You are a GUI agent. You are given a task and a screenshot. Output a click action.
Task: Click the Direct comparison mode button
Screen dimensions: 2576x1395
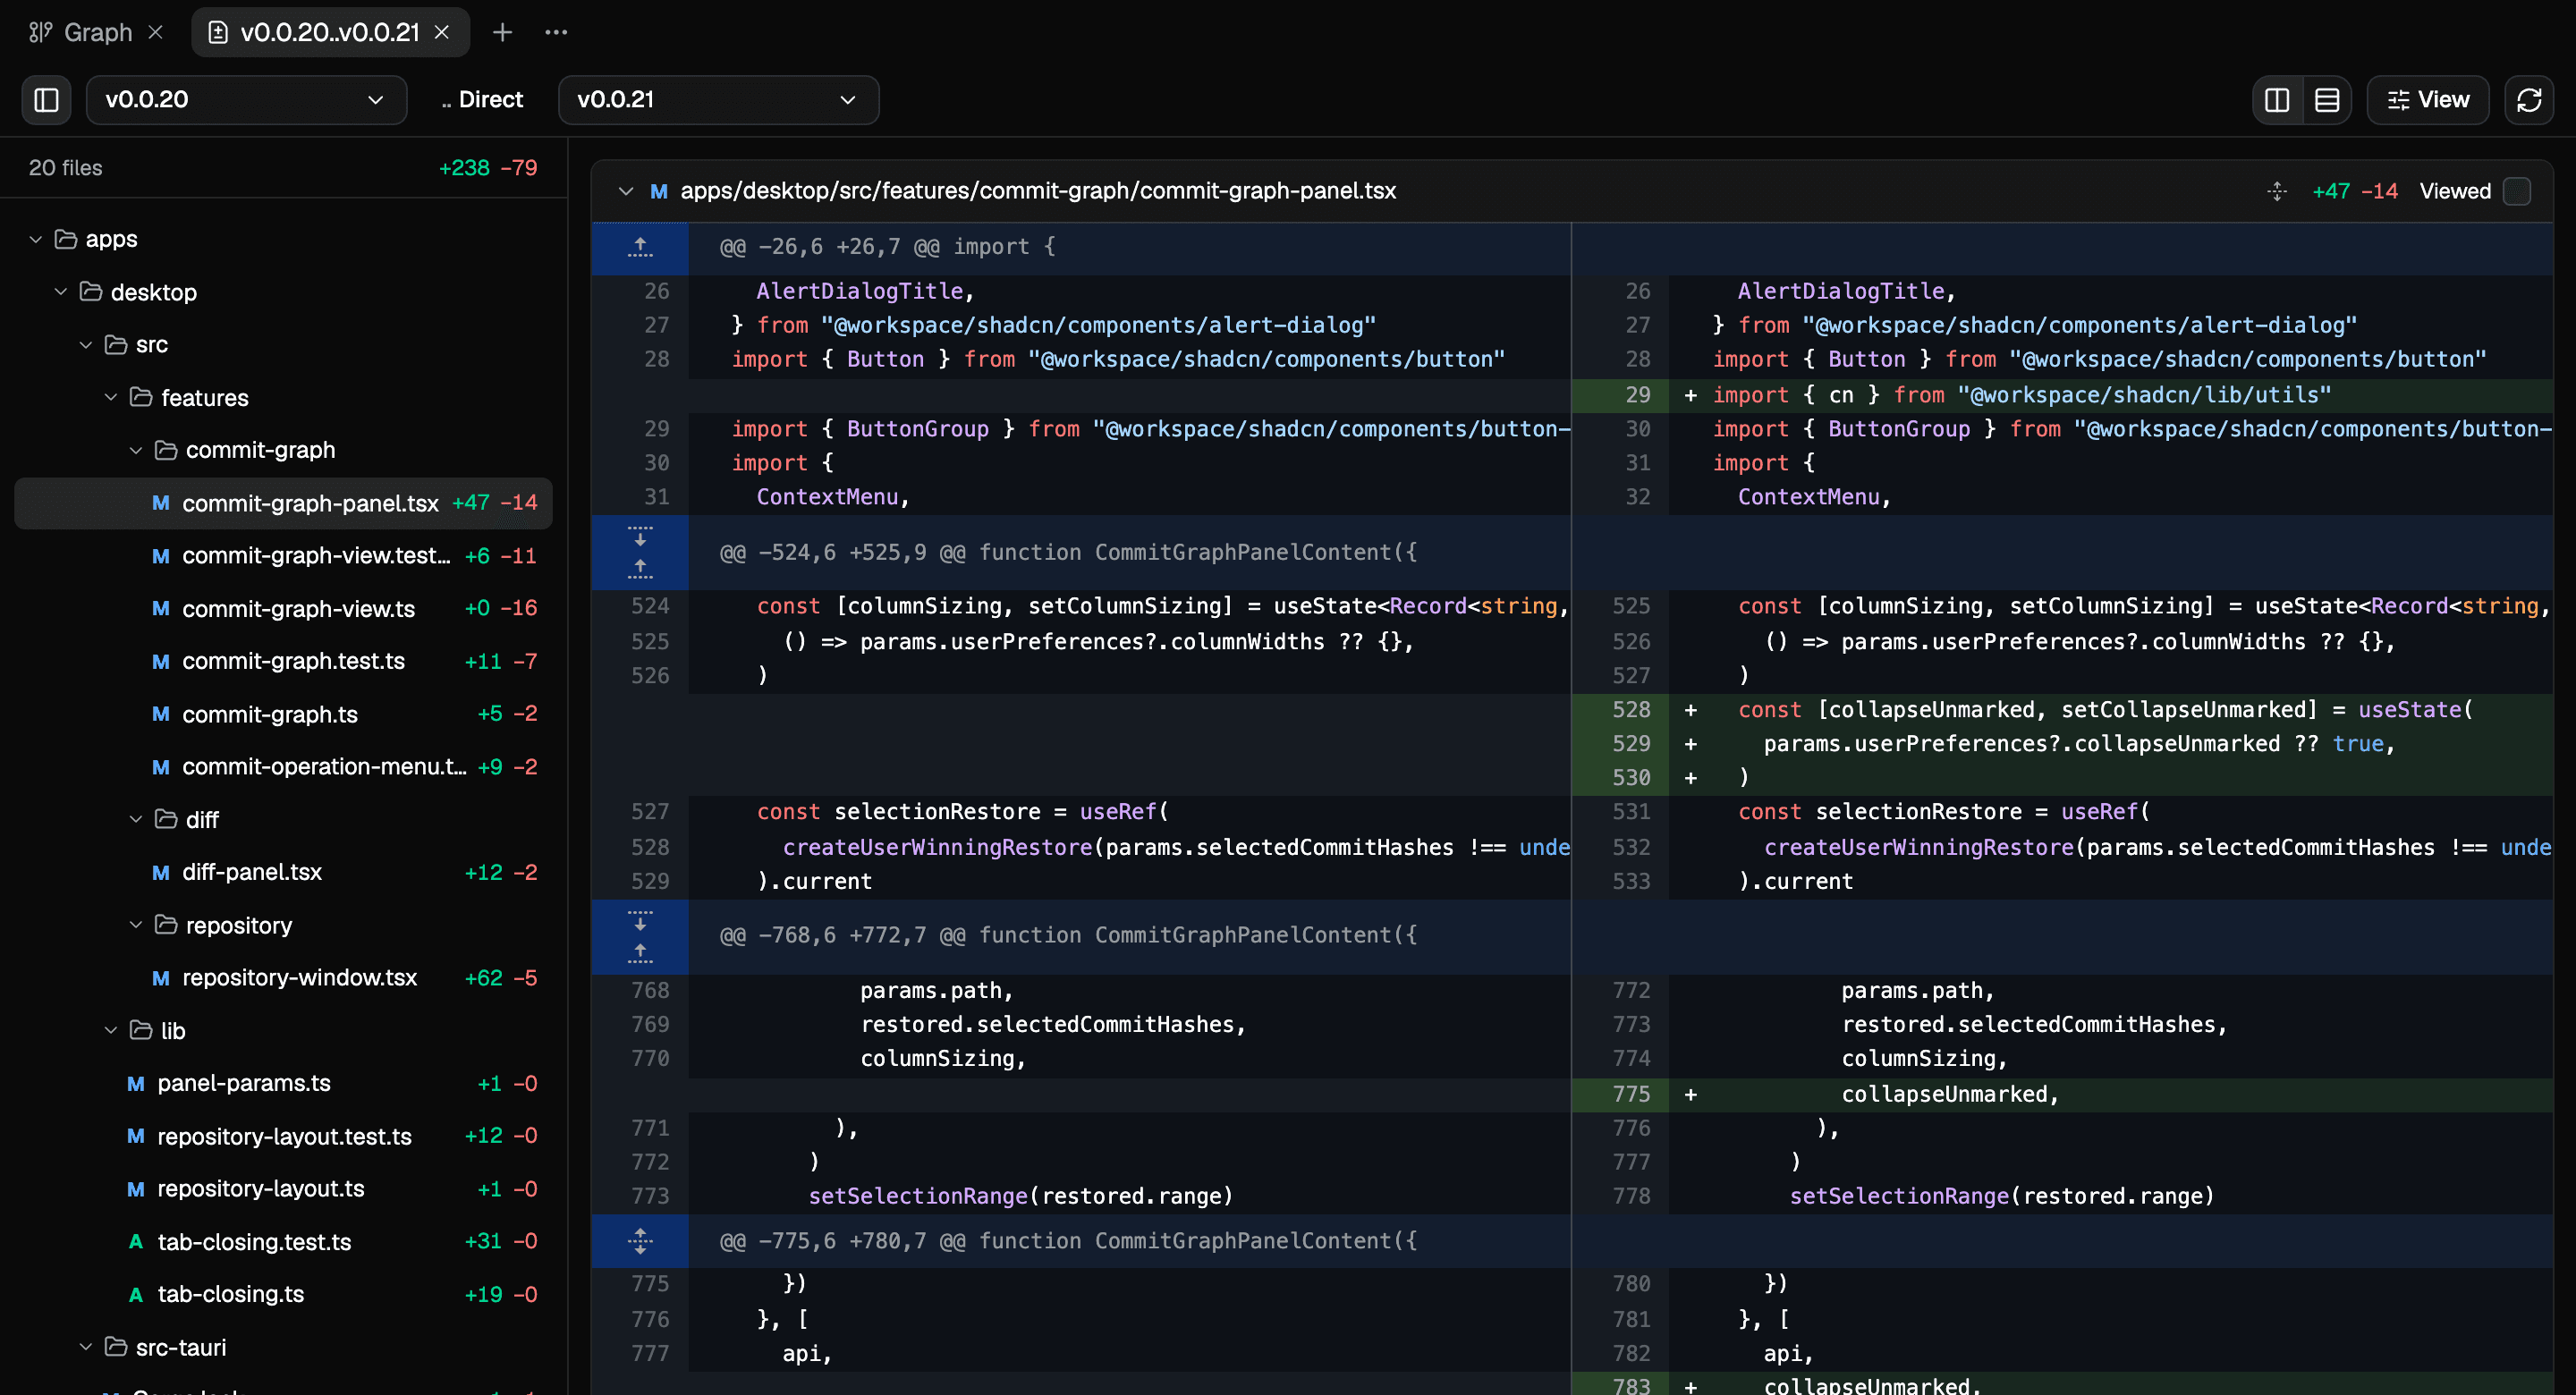coord(482,100)
